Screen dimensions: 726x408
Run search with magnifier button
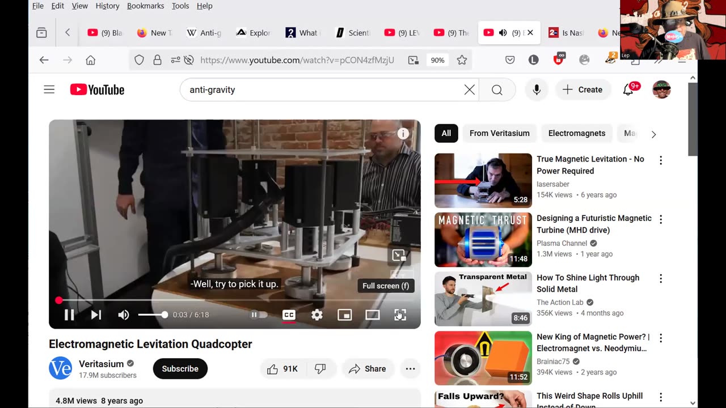tap(497, 90)
